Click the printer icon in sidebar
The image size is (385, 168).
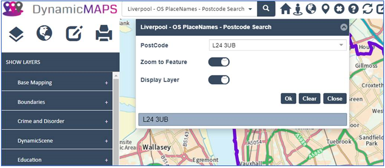click(104, 33)
